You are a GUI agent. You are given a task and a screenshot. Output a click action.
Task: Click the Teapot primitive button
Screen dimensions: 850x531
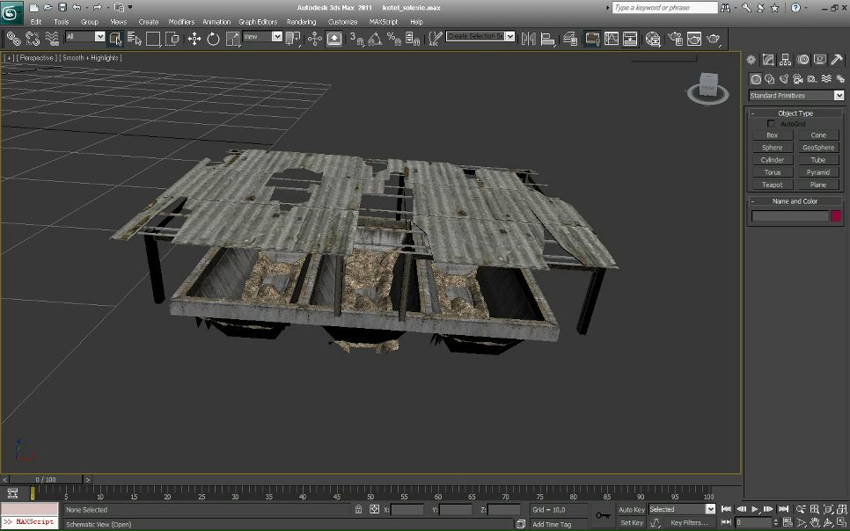click(772, 185)
